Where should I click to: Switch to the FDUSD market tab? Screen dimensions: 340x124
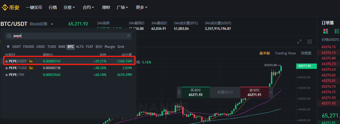pos(28,47)
